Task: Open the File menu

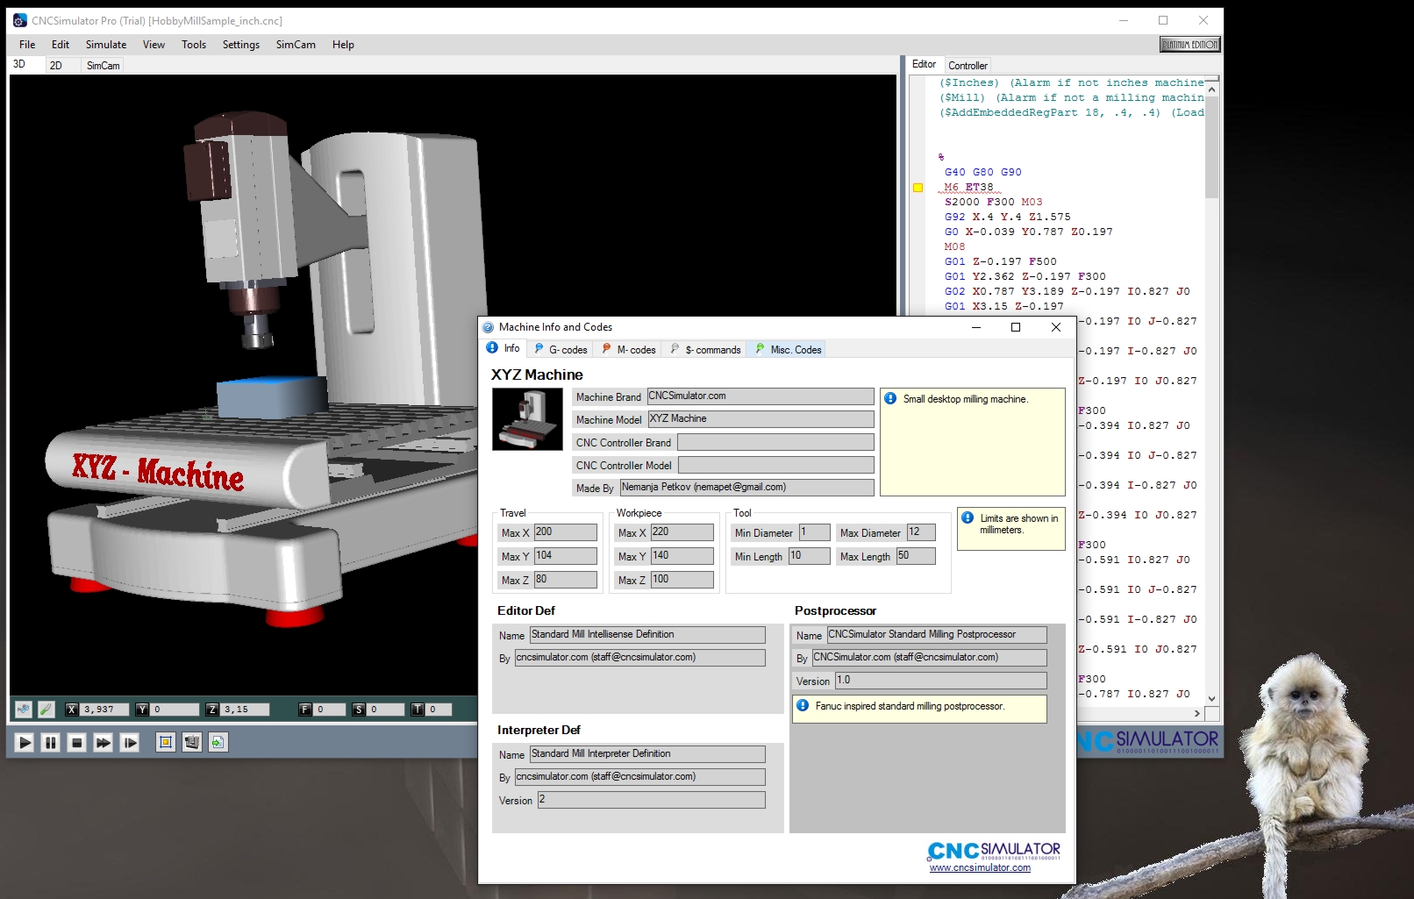Action: pyautogui.click(x=27, y=45)
